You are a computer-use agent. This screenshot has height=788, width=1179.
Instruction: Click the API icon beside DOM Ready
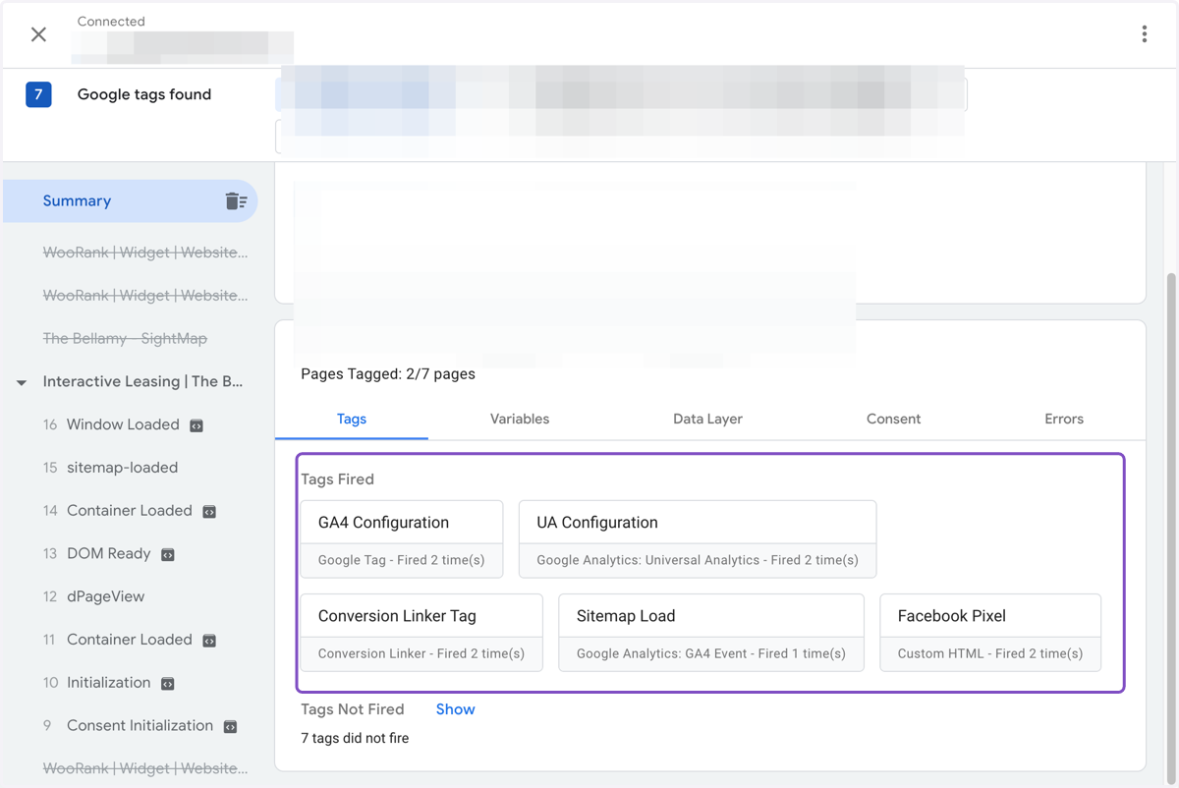click(x=168, y=554)
